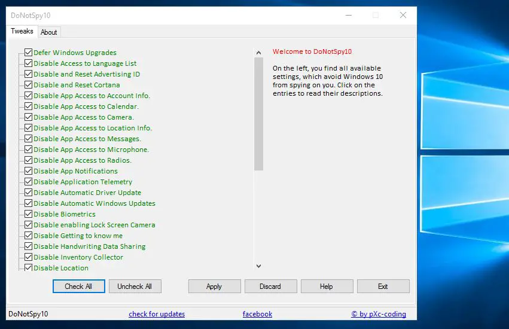Image resolution: width=509 pixels, height=329 pixels.
Task: Click the tweaks list scroll up arrow
Action: [258, 52]
